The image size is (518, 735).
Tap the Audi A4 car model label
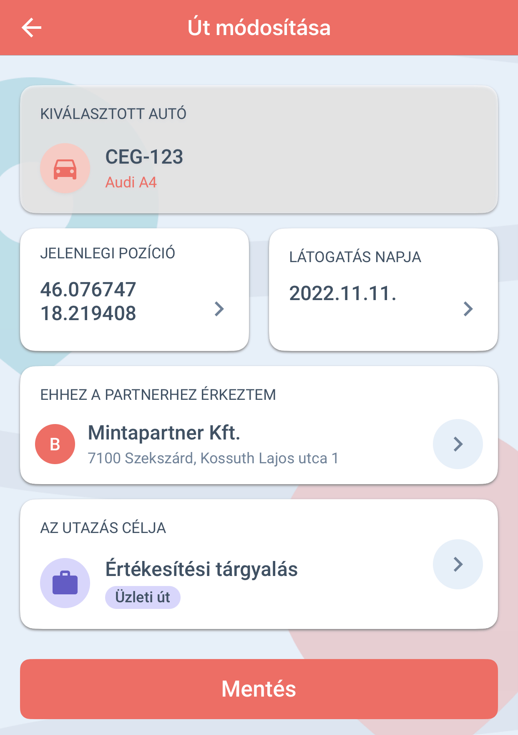(131, 182)
